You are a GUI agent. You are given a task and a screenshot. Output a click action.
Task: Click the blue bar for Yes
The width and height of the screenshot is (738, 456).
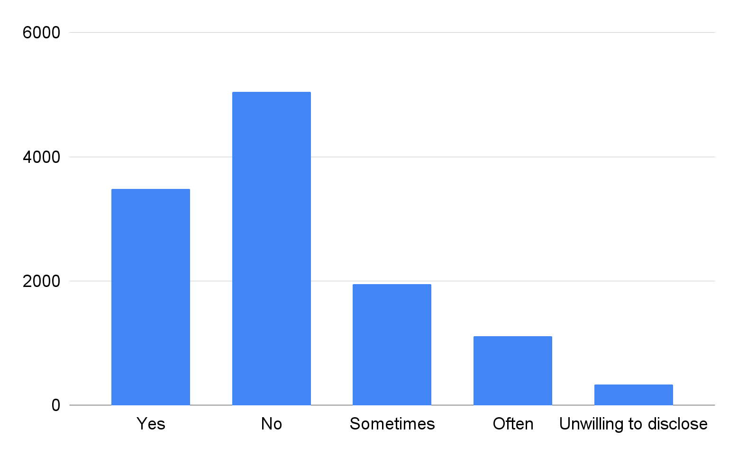[x=151, y=297]
